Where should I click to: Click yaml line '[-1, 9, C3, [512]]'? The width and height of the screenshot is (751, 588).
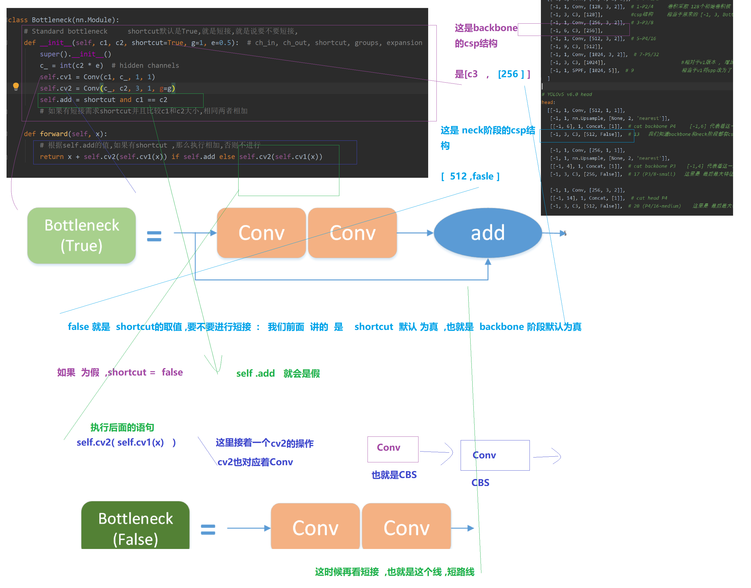tap(576, 46)
